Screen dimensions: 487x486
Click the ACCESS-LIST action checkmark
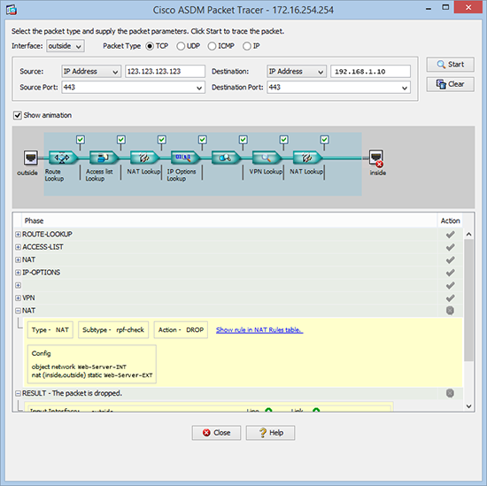point(450,247)
